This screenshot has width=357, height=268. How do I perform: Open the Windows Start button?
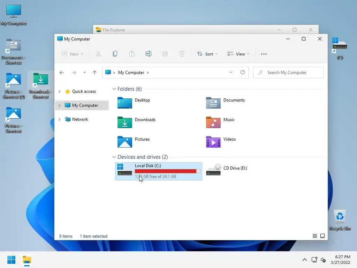coord(11,260)
